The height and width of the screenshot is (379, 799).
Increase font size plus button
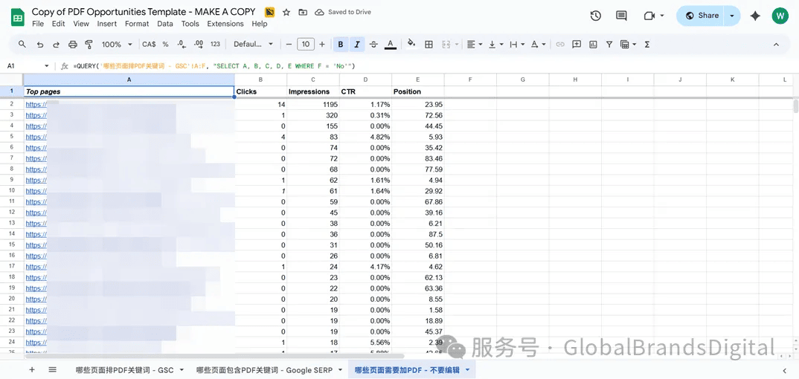[322, 45]
